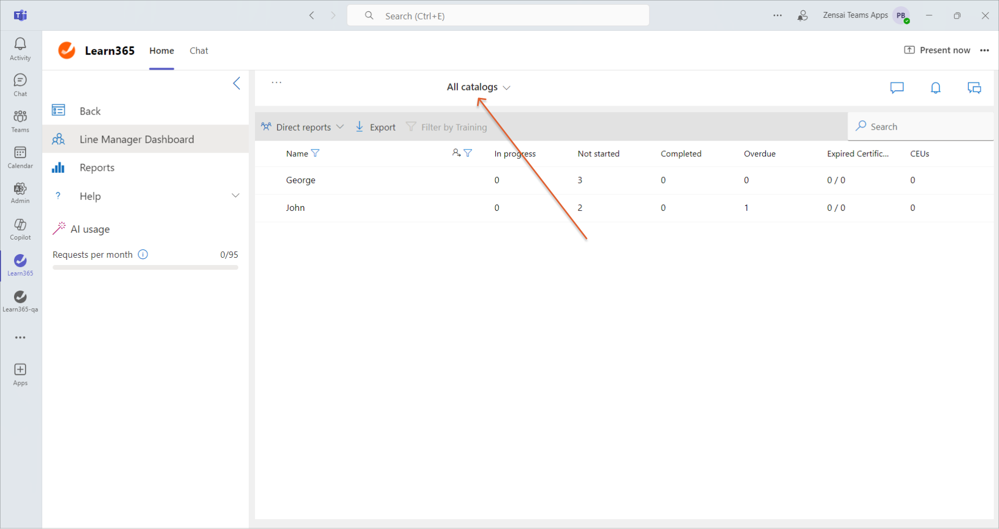Expand the All catalogs dropdown
Viewport: 999px width, 529px height.
(478, 87)
